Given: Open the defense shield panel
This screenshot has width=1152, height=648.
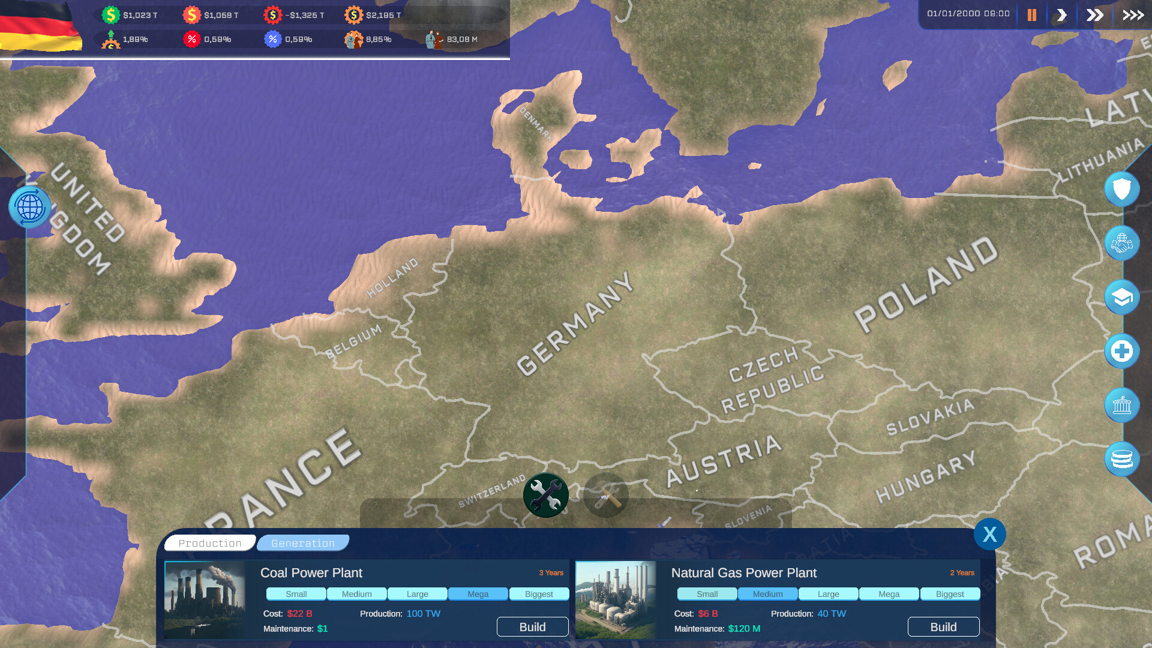Looking at the screenshot, I should tap(1121, 189).
